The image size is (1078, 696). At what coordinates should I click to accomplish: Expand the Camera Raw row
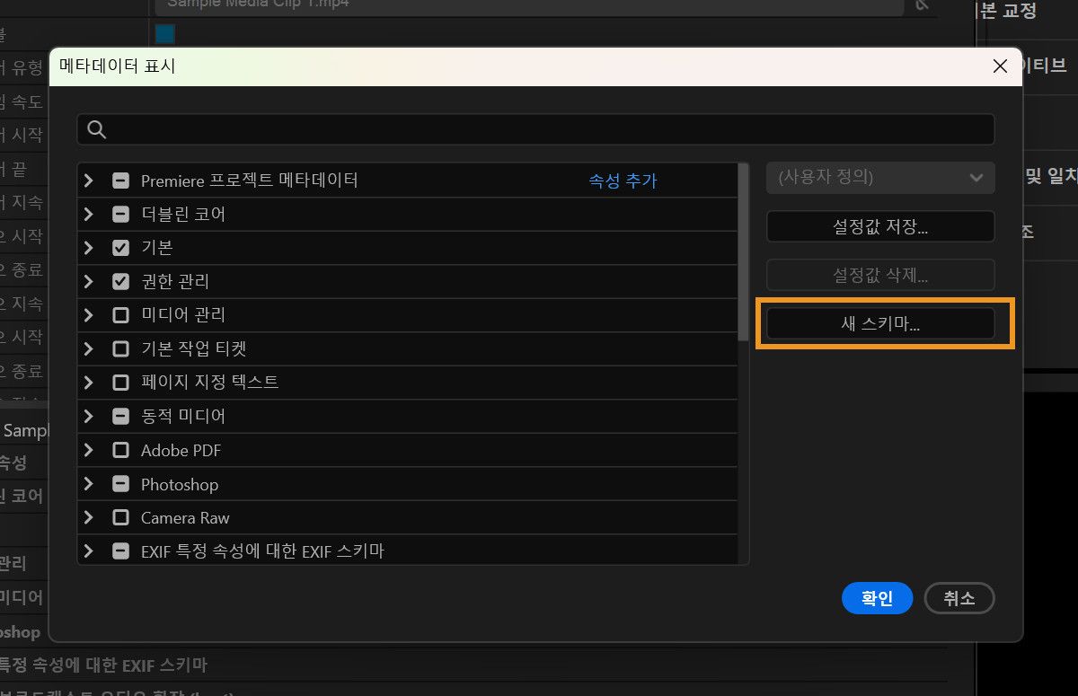[88, 518]
